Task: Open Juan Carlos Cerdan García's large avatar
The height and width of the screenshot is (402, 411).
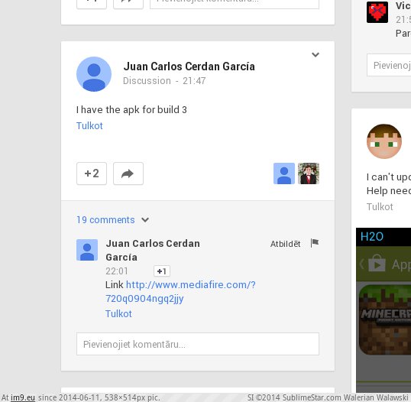Action: pyautogui.click(x=94, y=74)
